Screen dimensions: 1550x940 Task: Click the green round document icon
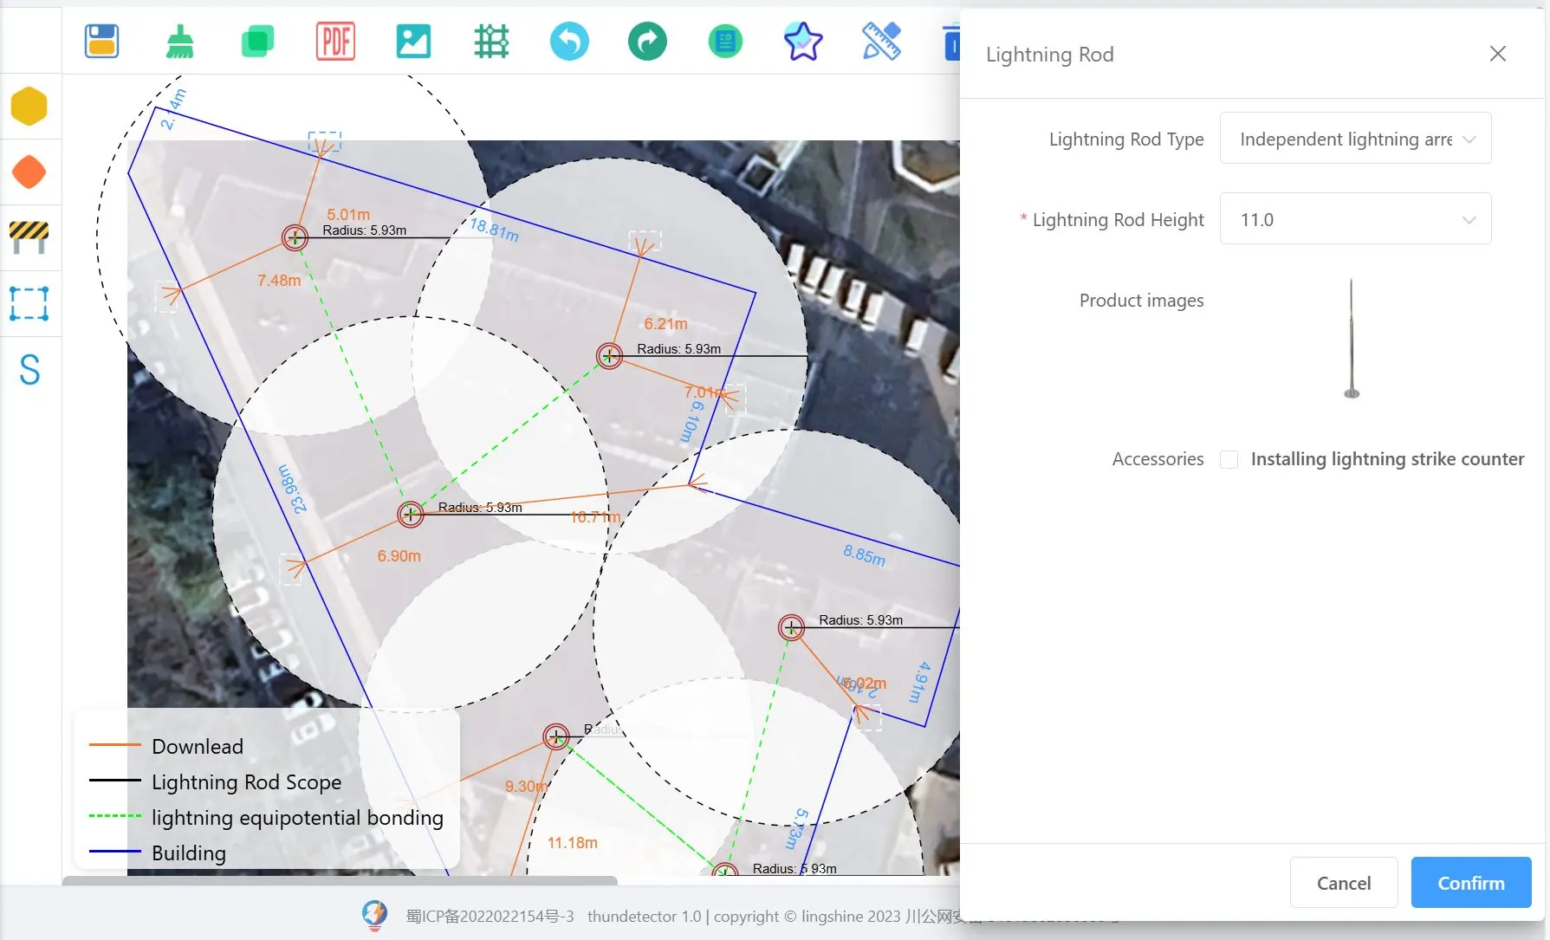[725, 41]
